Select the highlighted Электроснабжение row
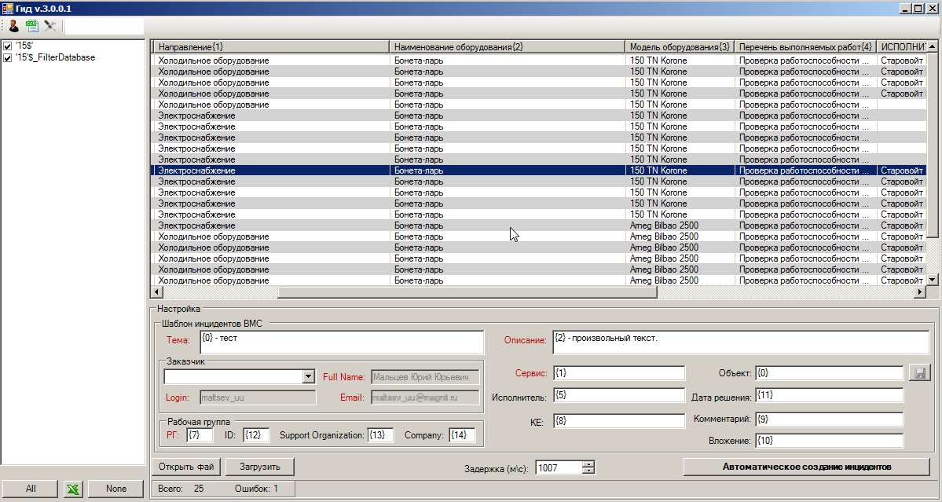This screenshot has width=942, height=502. click(537, 170)
